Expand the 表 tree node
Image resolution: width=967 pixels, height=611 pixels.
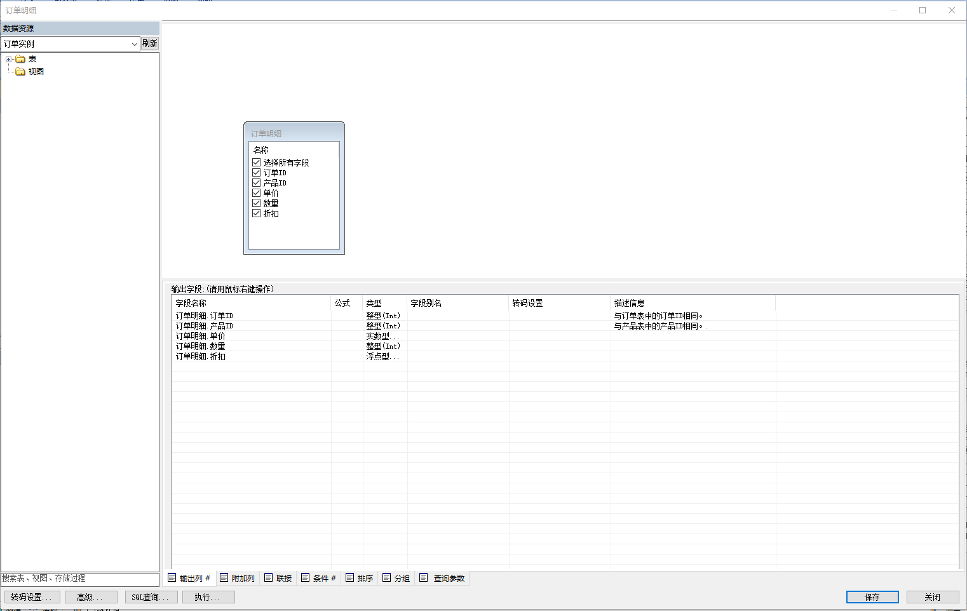click(8, 59)
